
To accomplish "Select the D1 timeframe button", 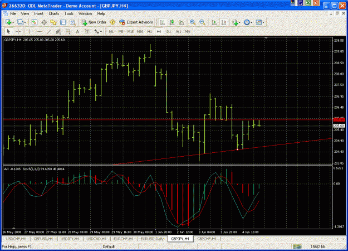I will 169,32.
